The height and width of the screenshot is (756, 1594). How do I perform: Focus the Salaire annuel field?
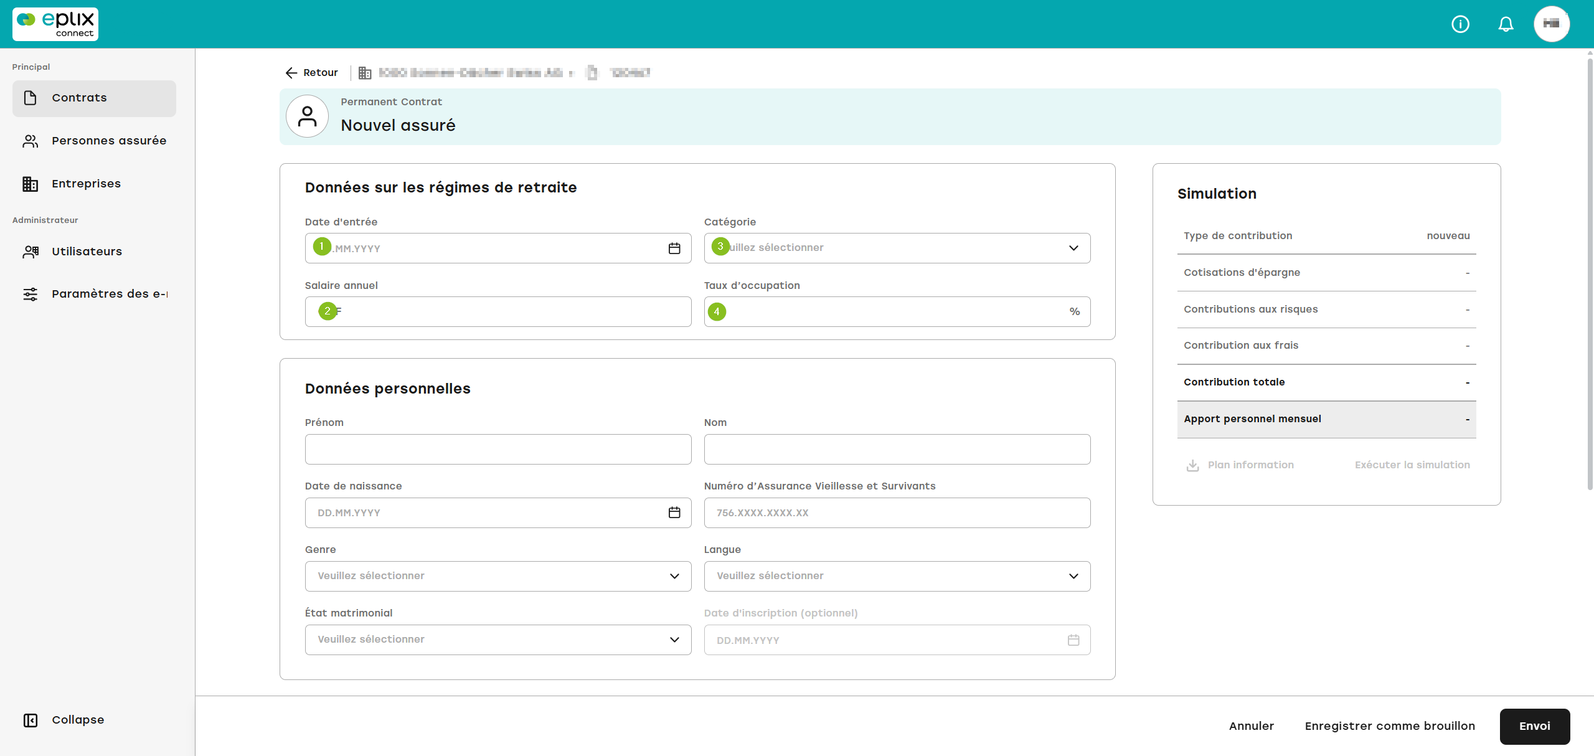498,311
